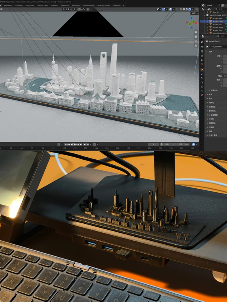Screen dimensions: 227x302
Task: Click the current frame field in timeline
Action: (153, 144)
